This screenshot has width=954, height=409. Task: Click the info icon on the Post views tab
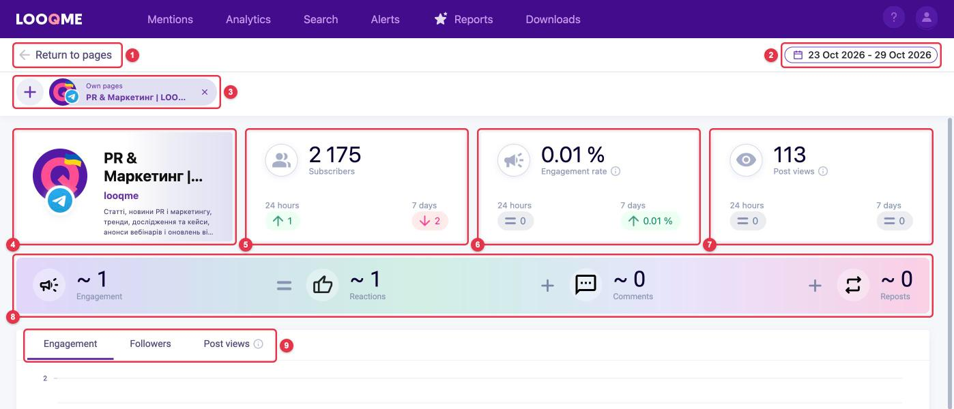(x=258, y=344)
